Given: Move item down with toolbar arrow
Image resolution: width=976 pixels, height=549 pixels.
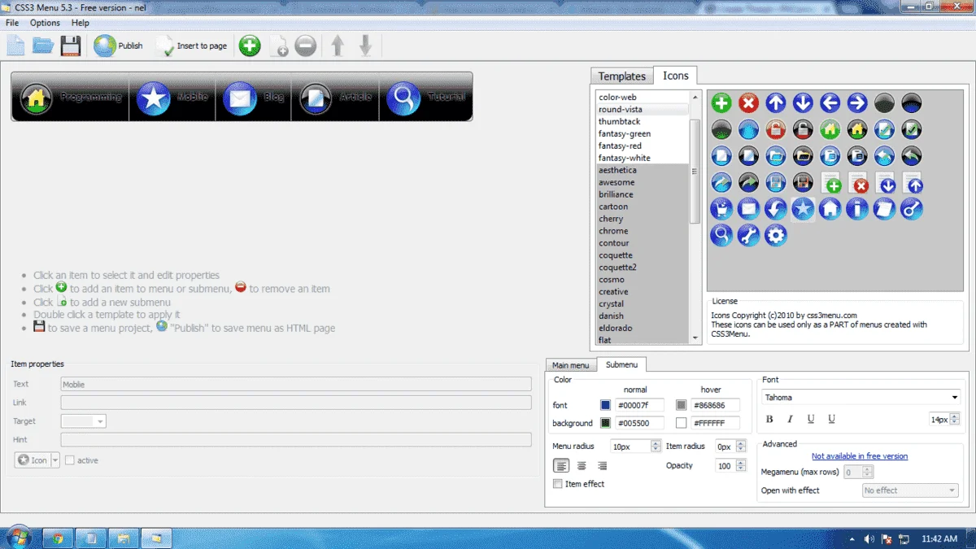Looking at the screenshot, I should click(366, 46).
